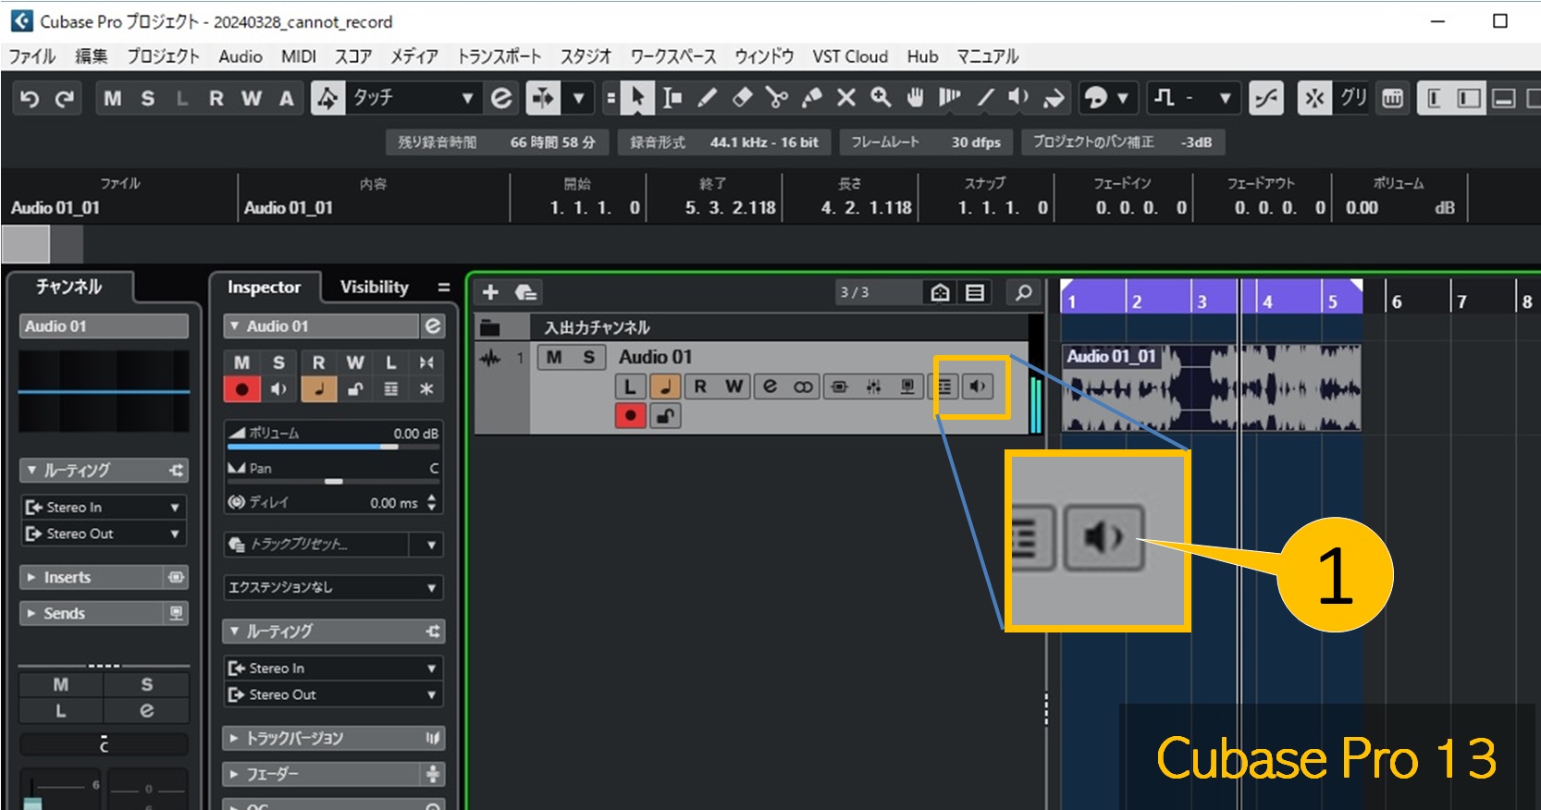Select the Play speaker tool in toolbar

(1018, 97)
